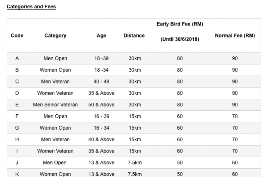This screenshot has height=177, width=269.
Task: Select the 50 & Above age cell
Action: pyautogui.click(x=101, y=105)
